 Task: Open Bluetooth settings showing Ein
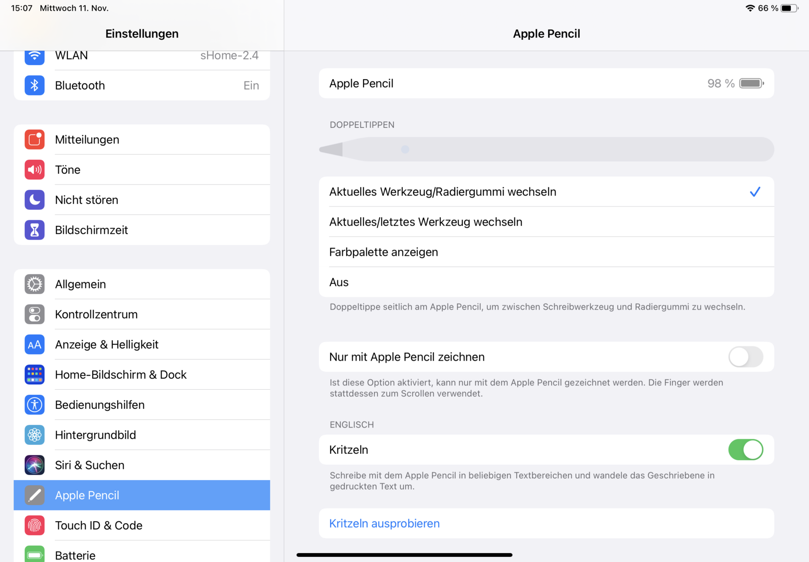[142, 85]
